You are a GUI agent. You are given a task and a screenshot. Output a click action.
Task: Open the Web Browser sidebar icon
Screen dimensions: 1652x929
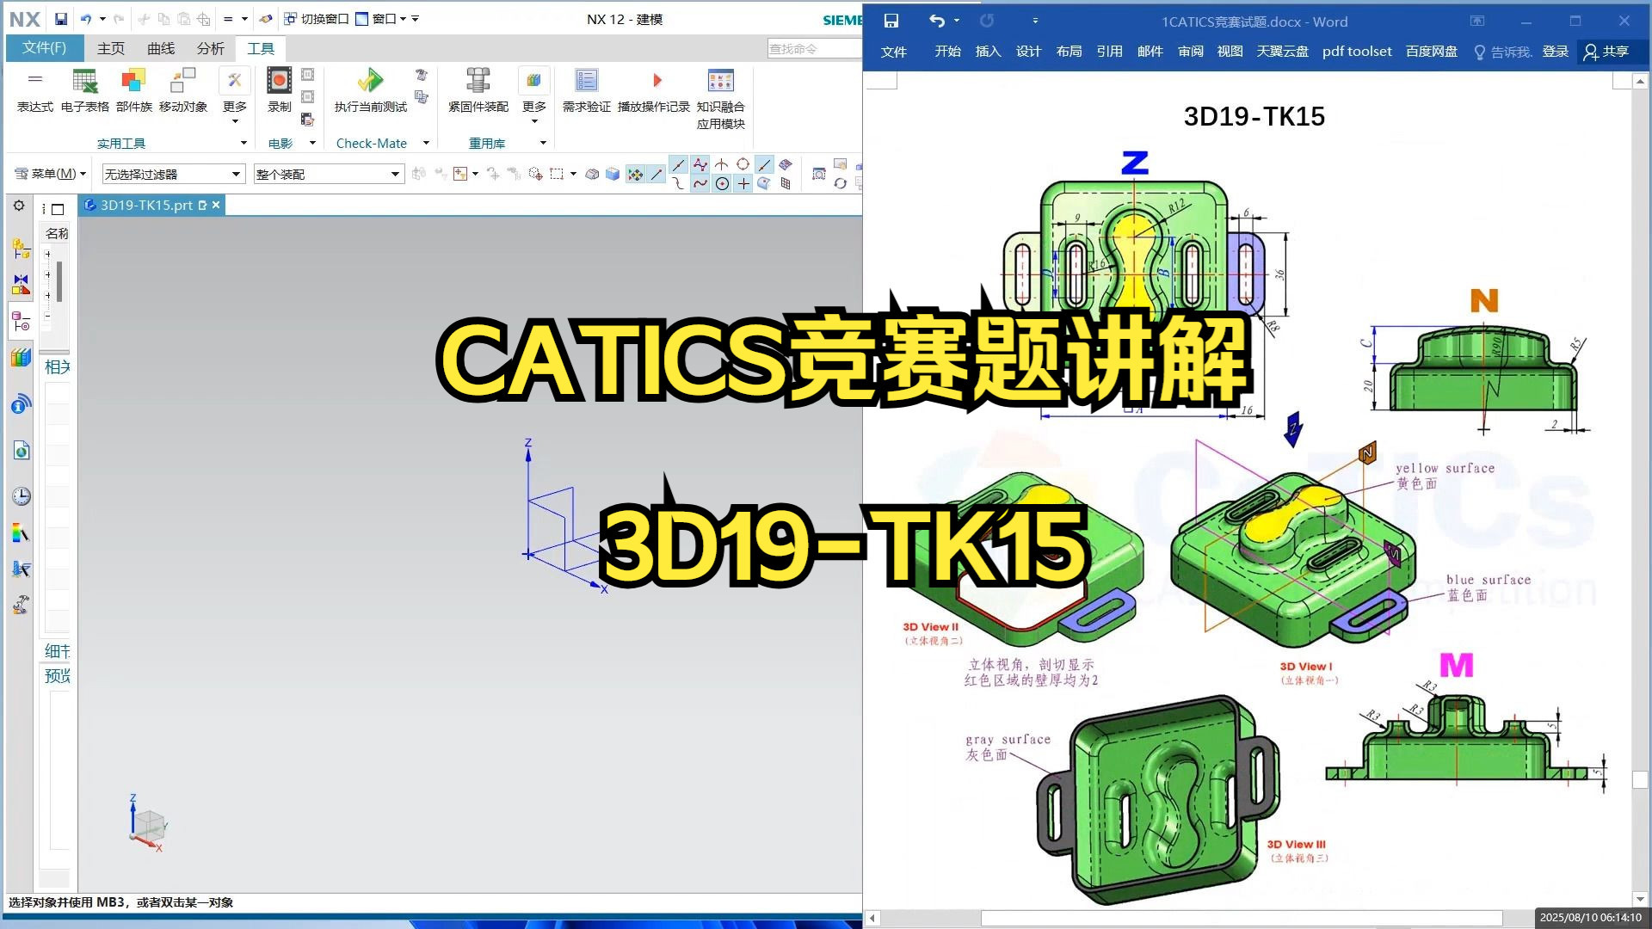(21, 451)
